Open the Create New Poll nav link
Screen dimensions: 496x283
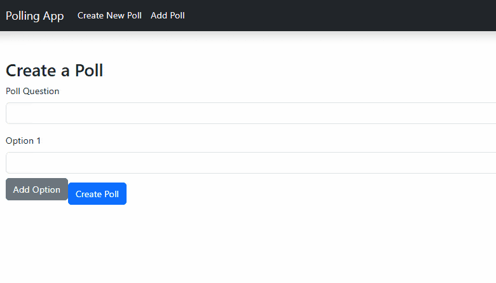[109, 16]
